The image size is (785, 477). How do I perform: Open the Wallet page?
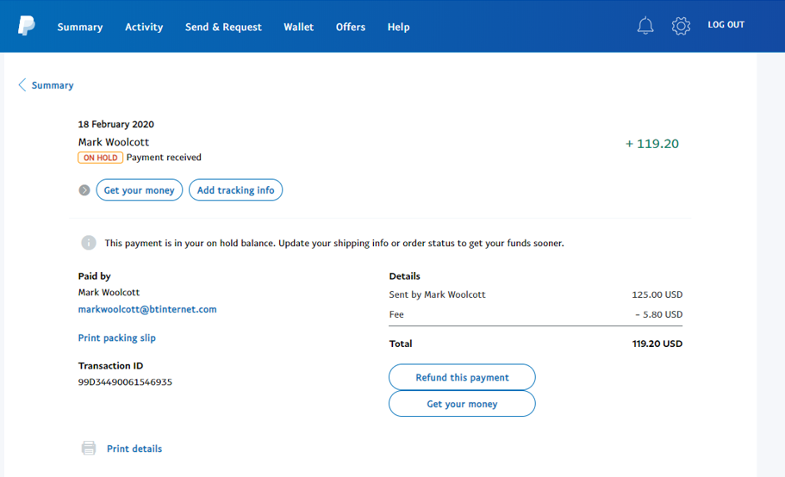[299, 27]
